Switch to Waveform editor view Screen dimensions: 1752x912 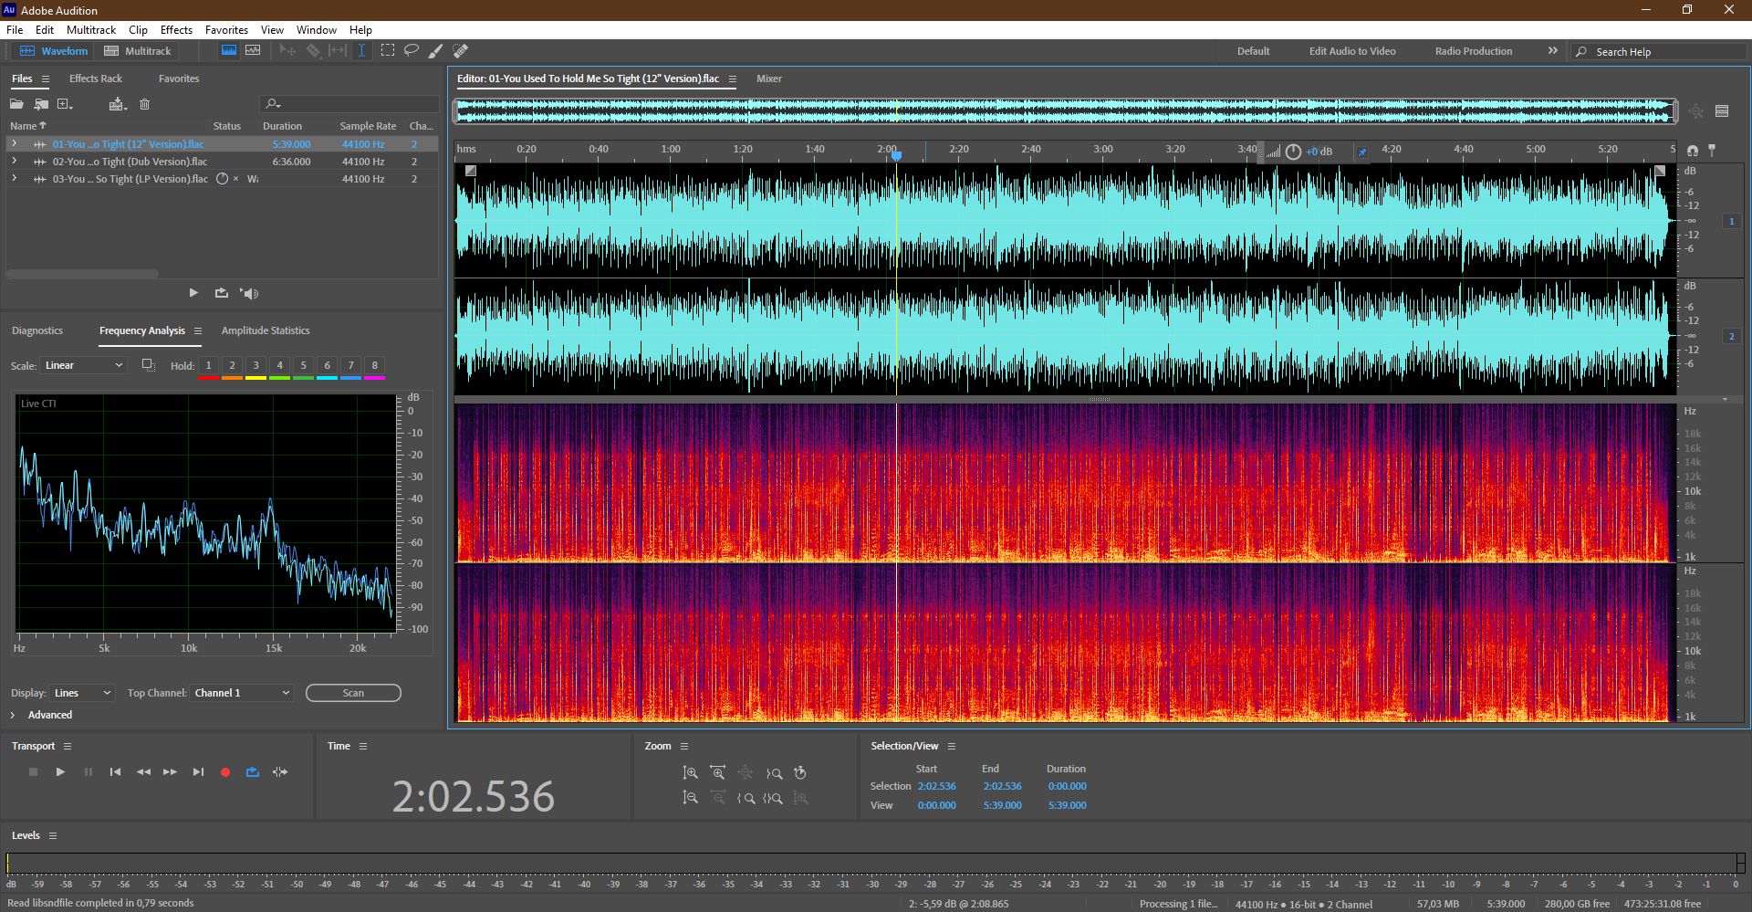(x=55, y=51)
